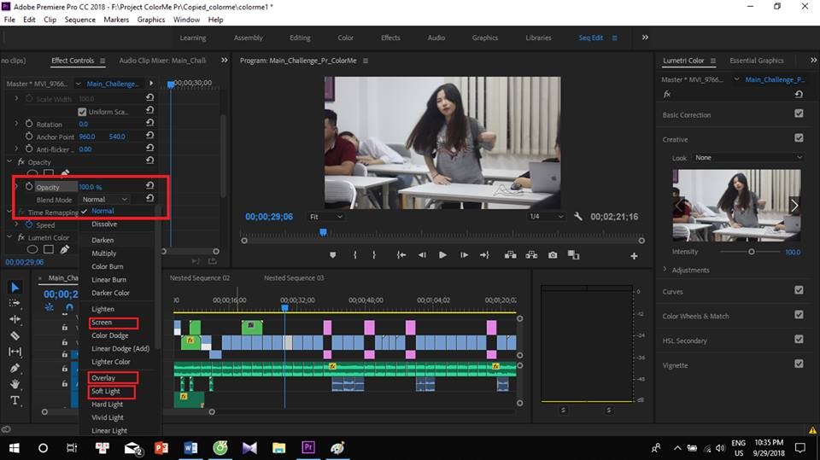Viewport: 820px width, 460px height.
Task: Open Word from the taskbar
Action: coord(190,447)
